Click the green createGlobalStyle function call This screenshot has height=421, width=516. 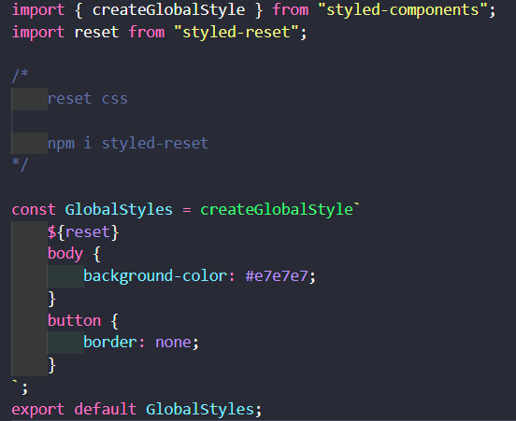(277, 210)
